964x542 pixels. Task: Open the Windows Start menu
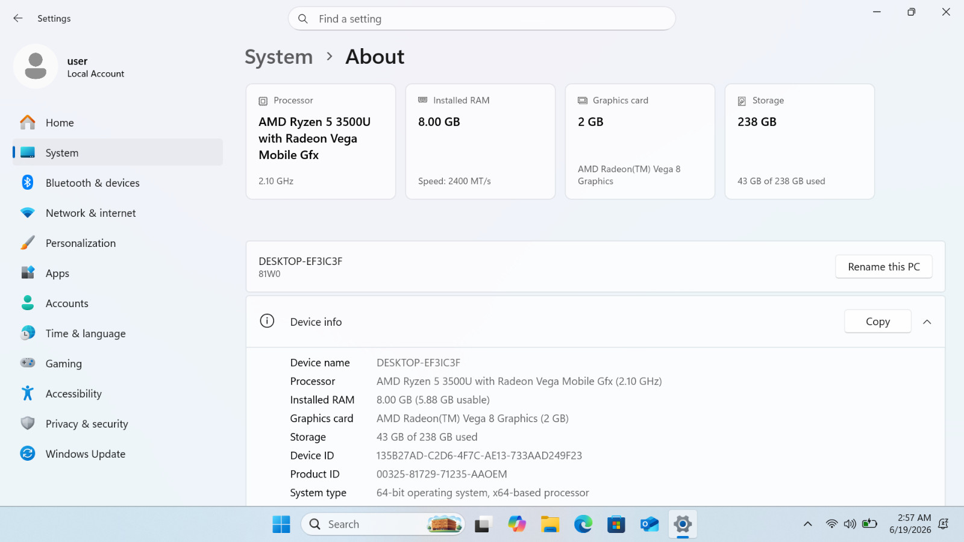281,524
